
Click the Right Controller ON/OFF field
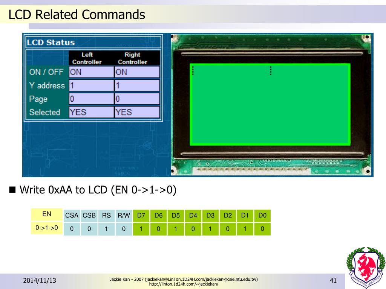pyautogui.click(x=137, y=72)
